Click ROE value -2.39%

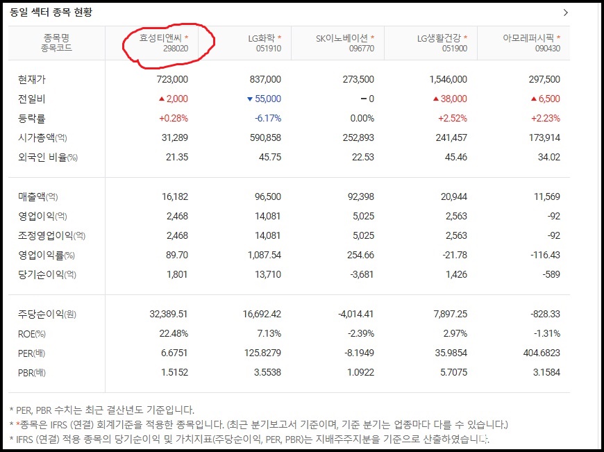pyautogui.click(x=361, y=333)
